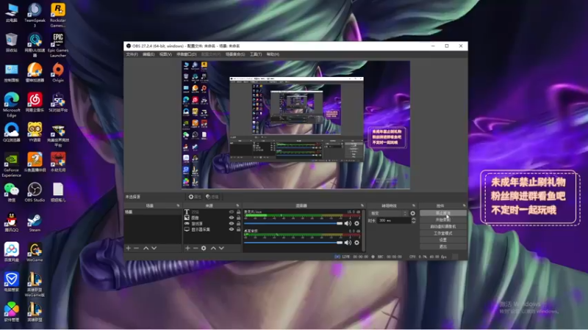Move the source up in the Sources panel

pyautogui.click(x=213, y=248)
